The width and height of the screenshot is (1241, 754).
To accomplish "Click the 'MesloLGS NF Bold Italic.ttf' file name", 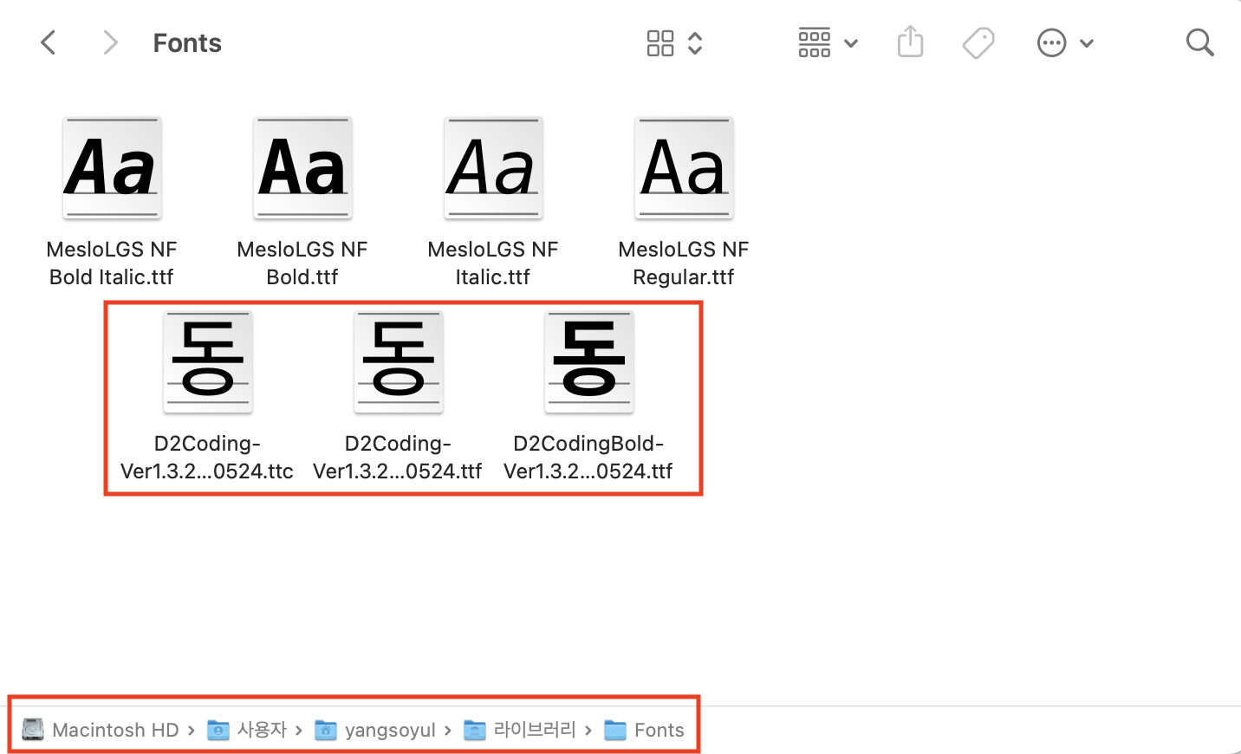I will coord(112,263).
